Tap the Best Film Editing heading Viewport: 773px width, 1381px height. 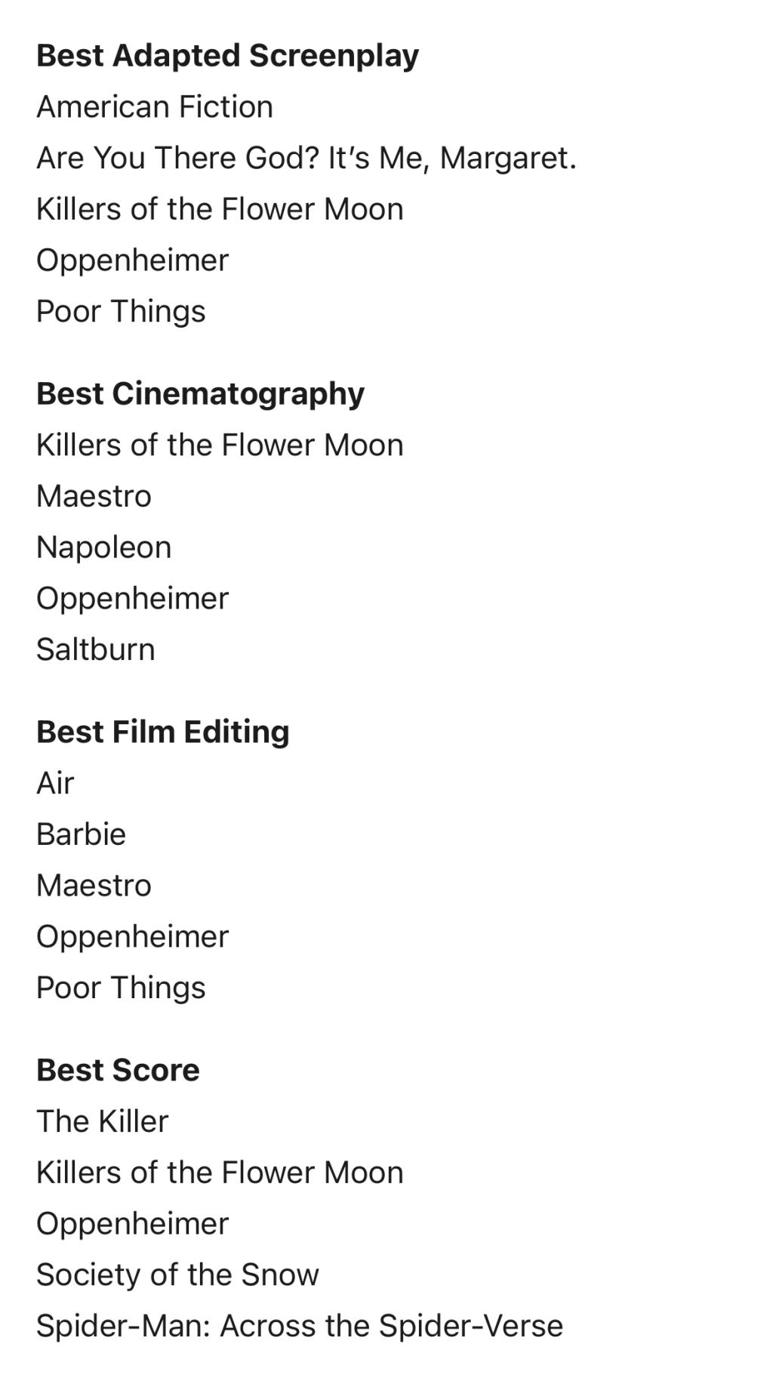click(163, 732)
